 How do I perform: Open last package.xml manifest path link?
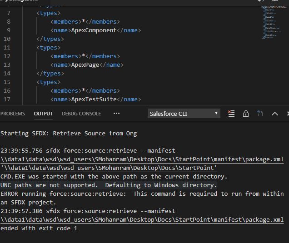point(142,219)
